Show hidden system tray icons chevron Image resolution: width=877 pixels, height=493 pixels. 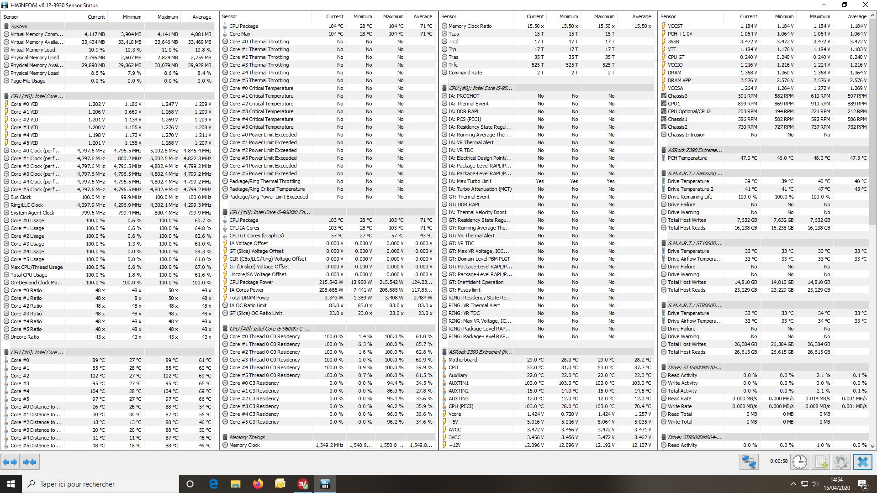click(x=793, y=484)
